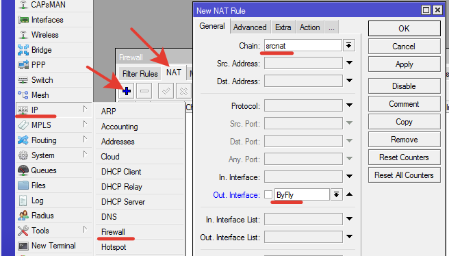Switch to the Action tab
Viewport: 449px width, 256px height.
[x=310, y=27]
